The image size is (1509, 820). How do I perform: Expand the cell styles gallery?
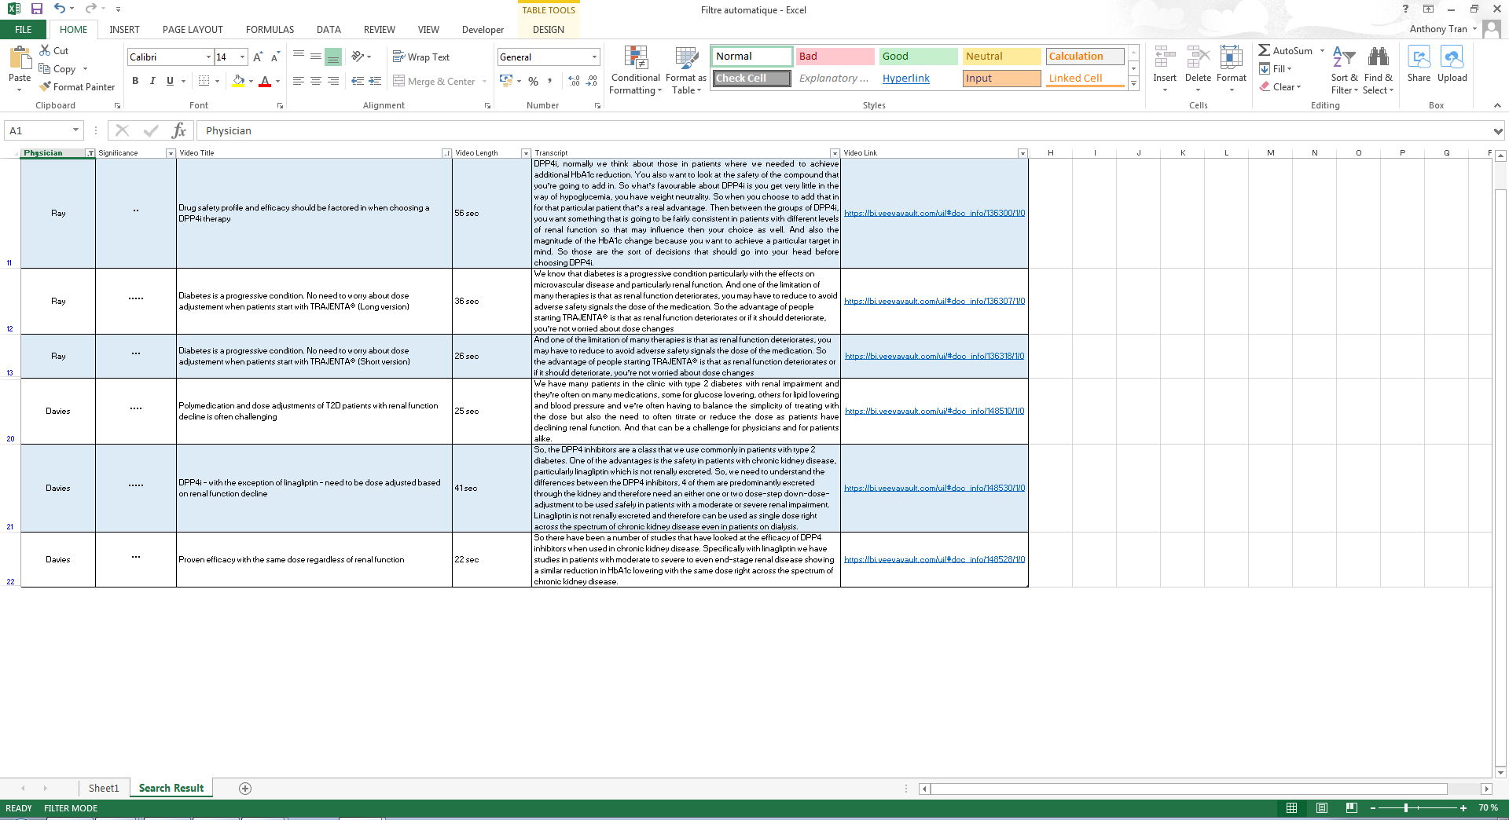1133,83
